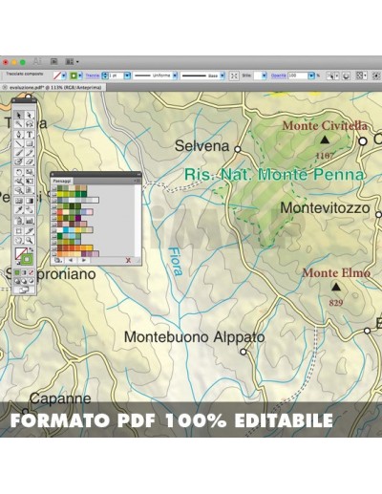Viewport: 382px width, 494px height.
Task: Step the stroke weight value
Action: (x=105, y=75)
